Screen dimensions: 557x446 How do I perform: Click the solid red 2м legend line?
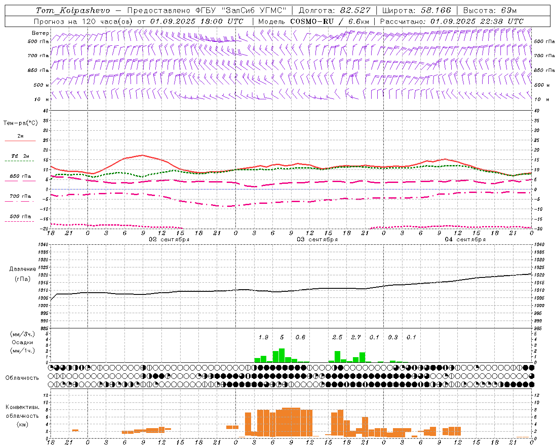(x=20, y=141)
